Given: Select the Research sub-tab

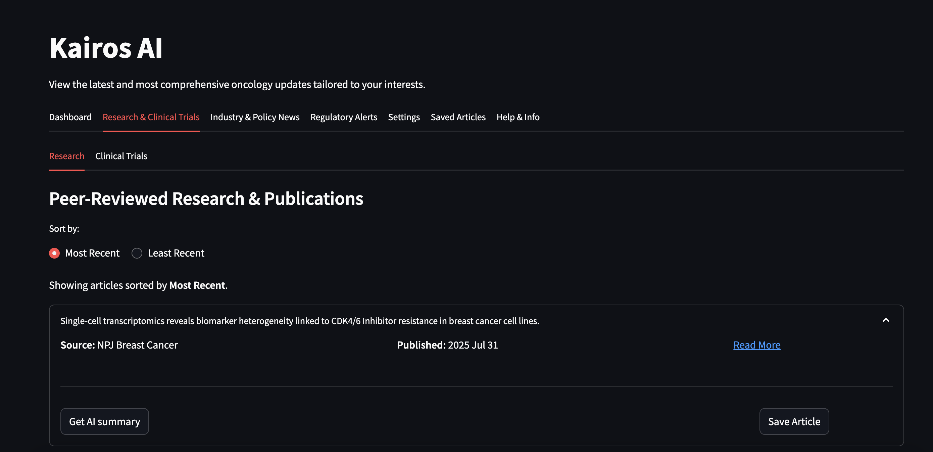Looking at the screenshot, I should (x=67, y=156).
